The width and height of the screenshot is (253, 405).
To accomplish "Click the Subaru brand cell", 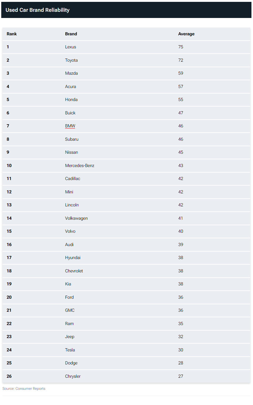I will [72, 139].
